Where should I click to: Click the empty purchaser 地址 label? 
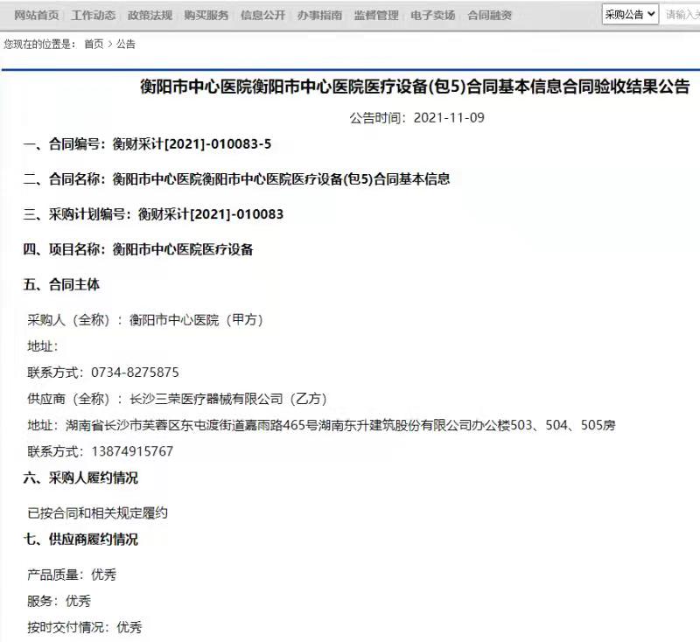[x=42, y=346]
